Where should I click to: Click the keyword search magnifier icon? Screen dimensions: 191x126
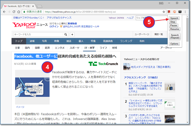(x=66, y=34)
